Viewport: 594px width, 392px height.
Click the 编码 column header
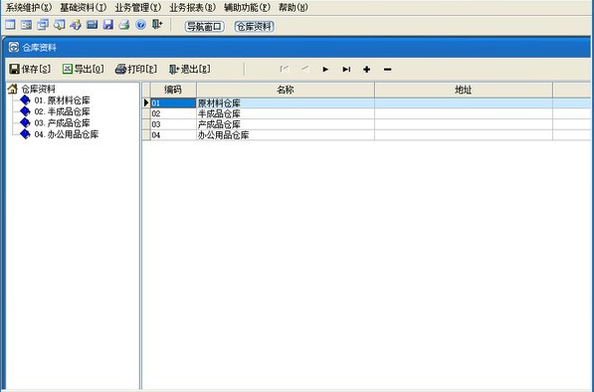173,90
